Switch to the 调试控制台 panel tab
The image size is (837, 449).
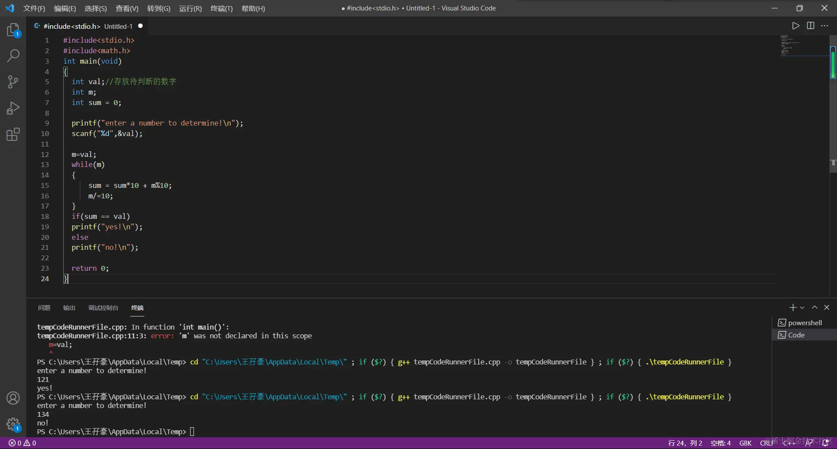pos(103,308)
